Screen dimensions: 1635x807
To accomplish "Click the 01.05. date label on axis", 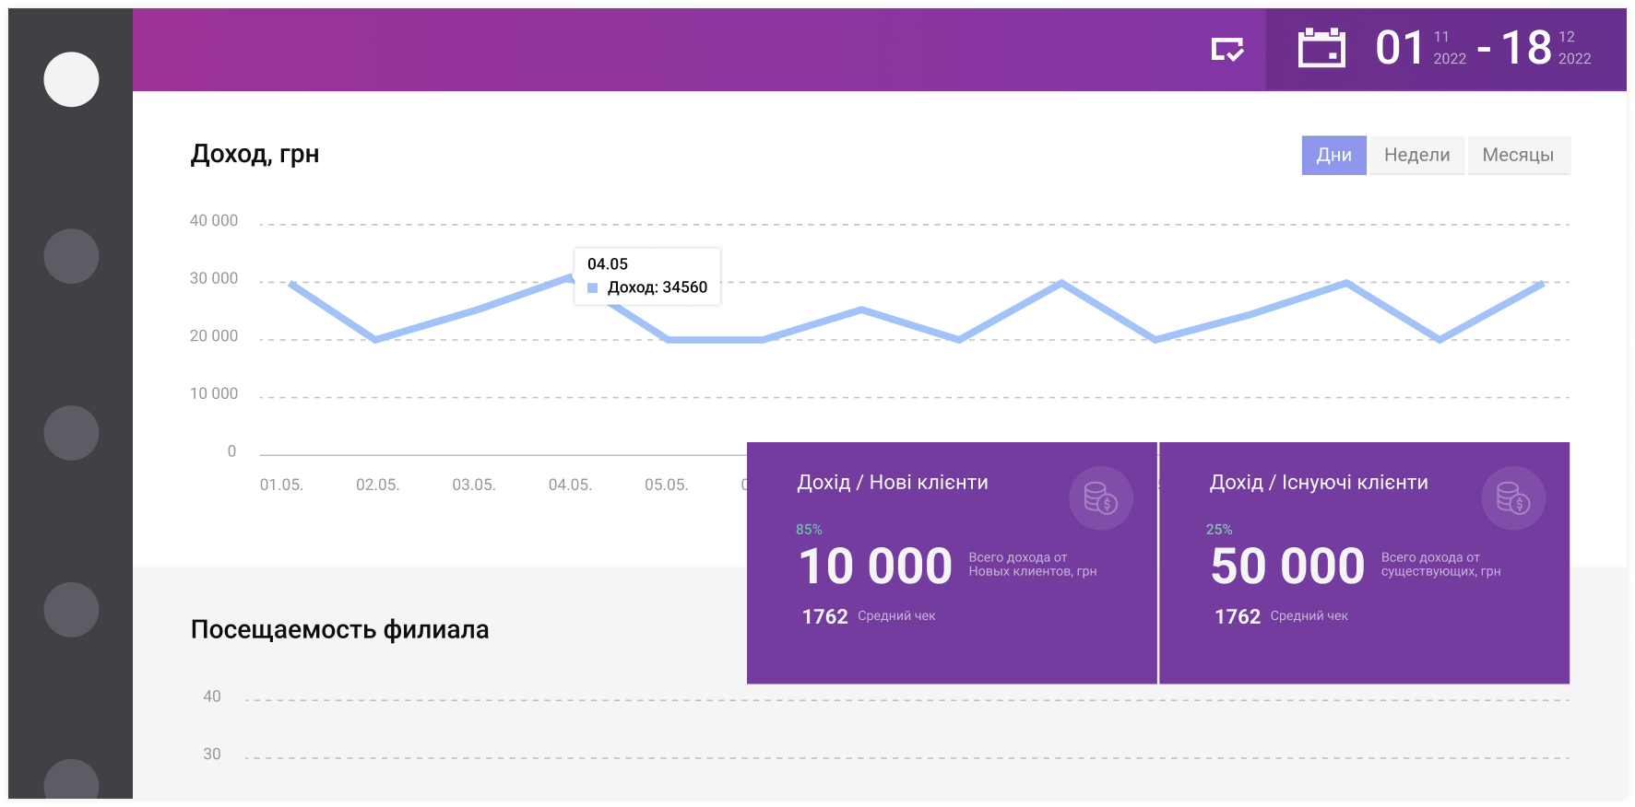I will (x=281, y=485).
